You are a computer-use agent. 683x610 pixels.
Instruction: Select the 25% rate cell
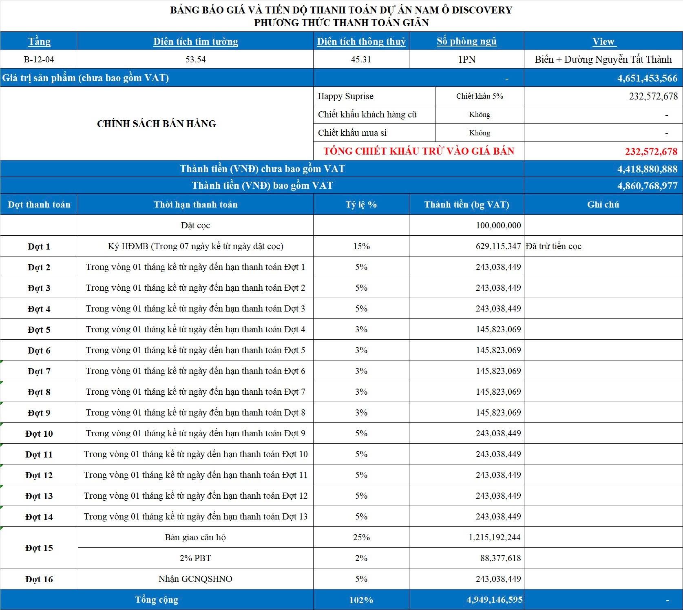361,537
